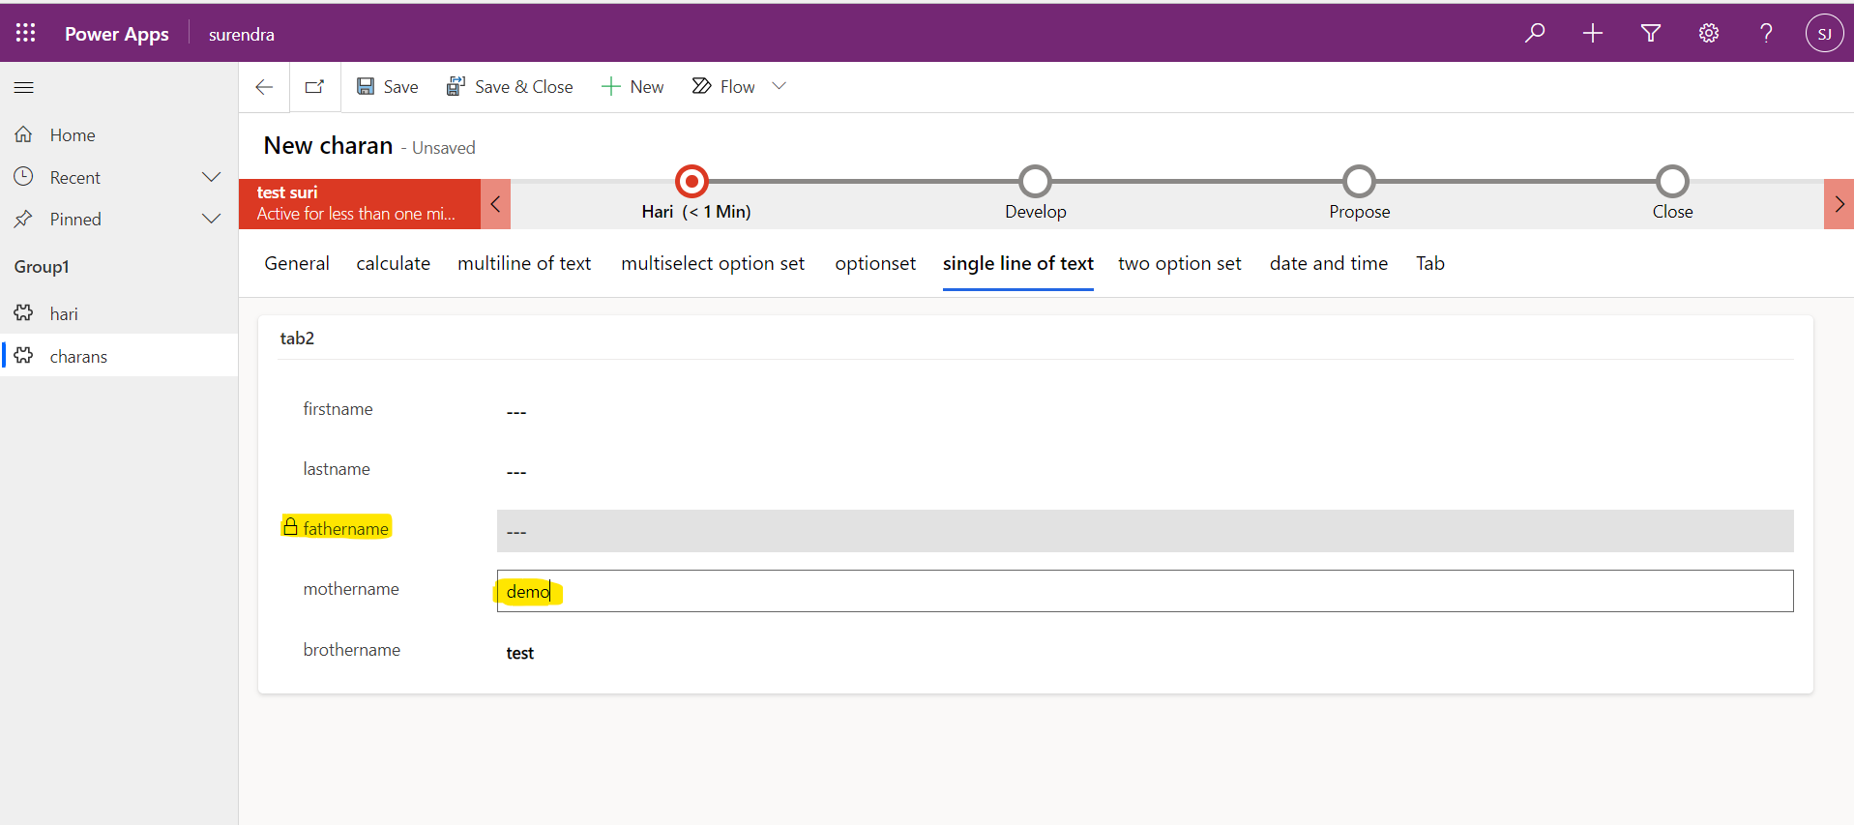1854x825 pixels.
Task: Go to Home in navigation
Action: point(73,135)
